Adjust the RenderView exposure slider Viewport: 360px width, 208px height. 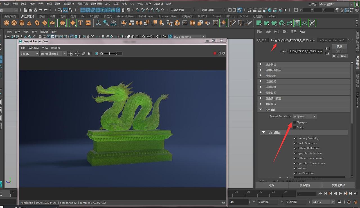pyautogui.click(x=109, y=53)
